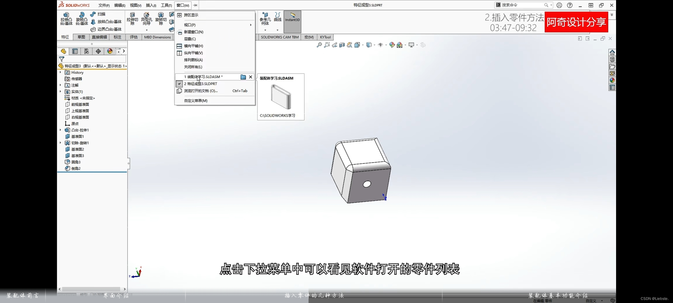673x303 pixels.
Task: Pin the menu bar with pushpin icon
Action: click(x=195, y=5)
